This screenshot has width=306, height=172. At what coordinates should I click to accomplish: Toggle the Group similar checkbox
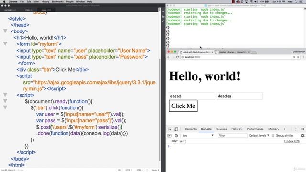coord(273,136)
